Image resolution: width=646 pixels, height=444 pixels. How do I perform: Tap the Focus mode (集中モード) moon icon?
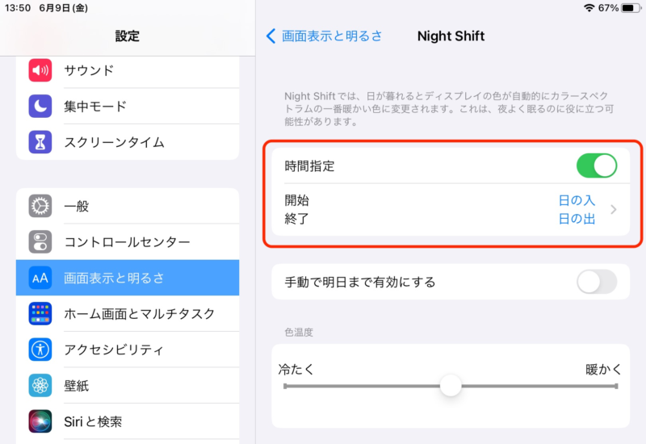[x=40, y=106]
